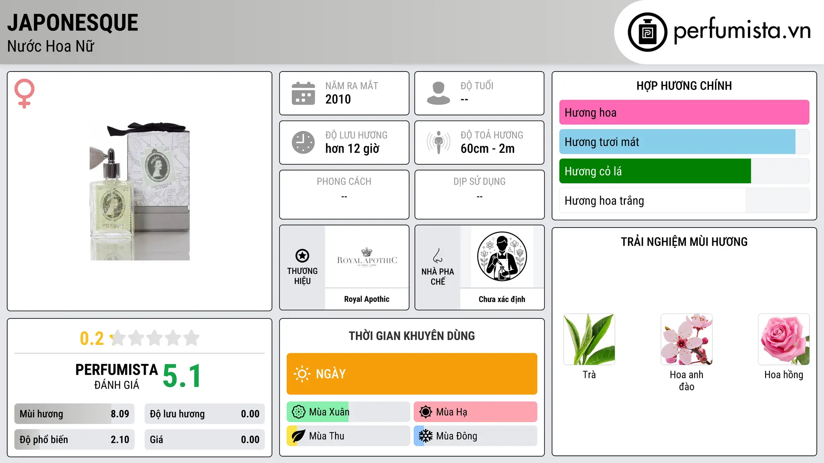This screenshot has width=824, height=463.
Task: Click the clock icon for longevity
Action: (x=303, y=142)
